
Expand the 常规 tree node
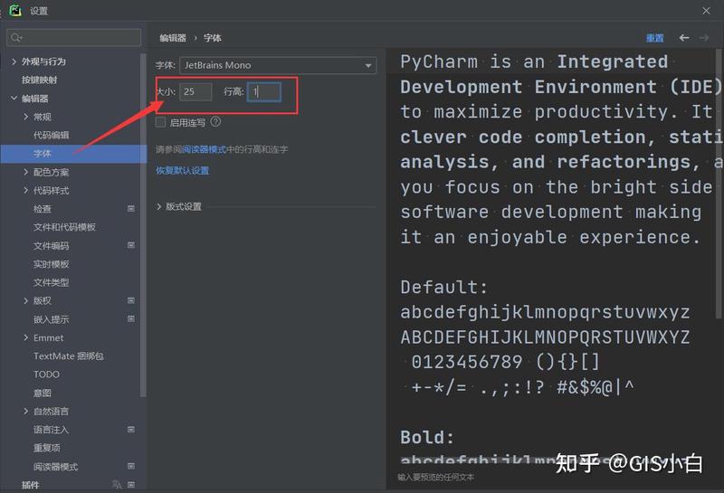pos(26,117)
